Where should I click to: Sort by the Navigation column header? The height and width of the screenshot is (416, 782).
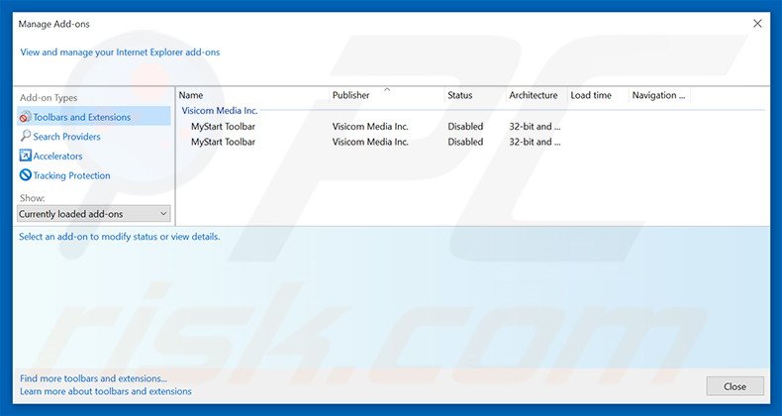659,95
